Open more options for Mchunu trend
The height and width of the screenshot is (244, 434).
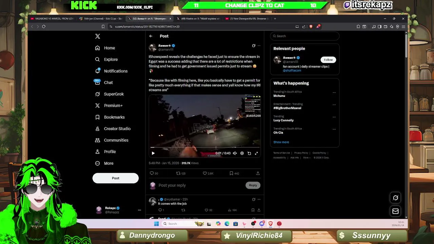click(x=334, y=93)
